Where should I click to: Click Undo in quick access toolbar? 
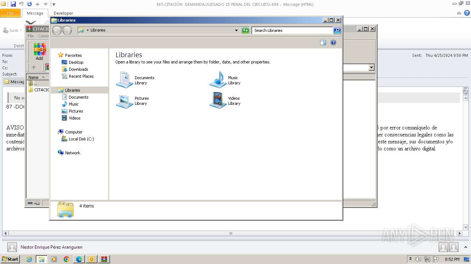point(21,4)
